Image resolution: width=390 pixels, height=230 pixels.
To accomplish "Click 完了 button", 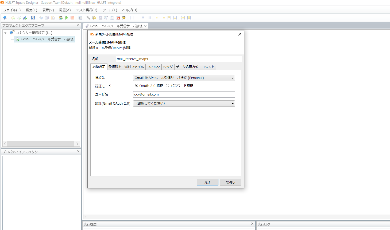I will [x=208, y=182].
